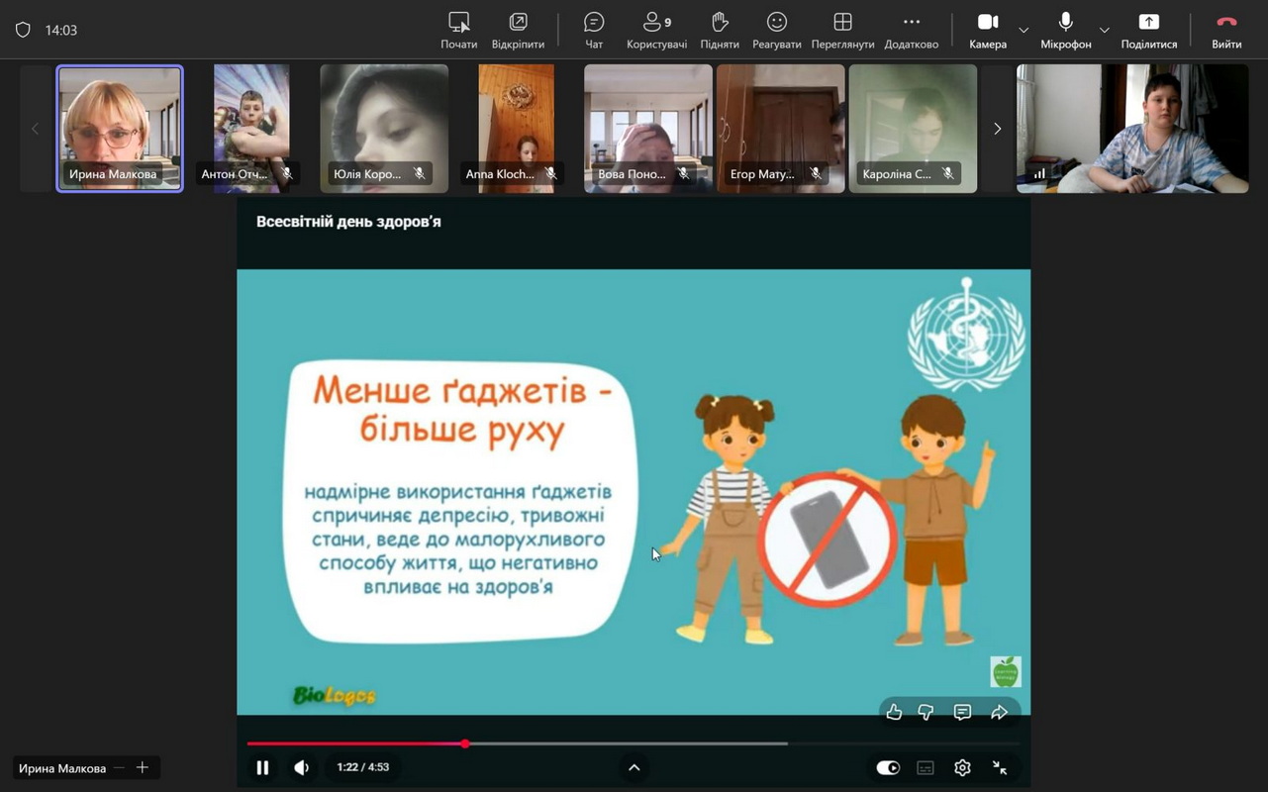Exit fullscreen mode in the video player
The width and height of the screenshot is (1268, 792).
click(x=1000, y=767)
